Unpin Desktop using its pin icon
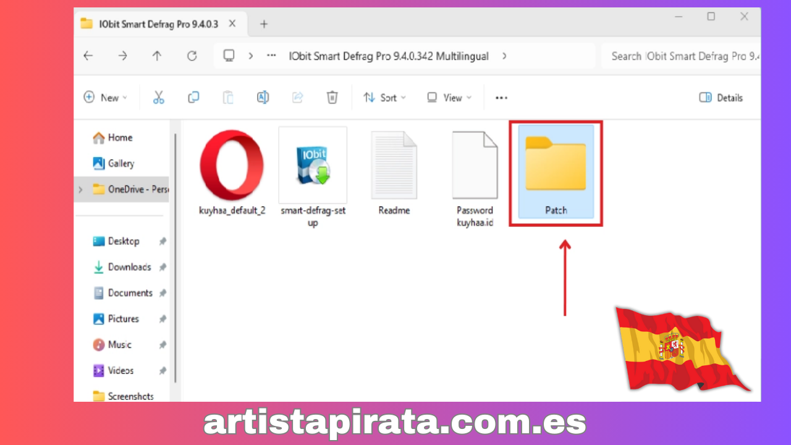The image size is (791, 445). pyautogui.click(x=163, y=242)
